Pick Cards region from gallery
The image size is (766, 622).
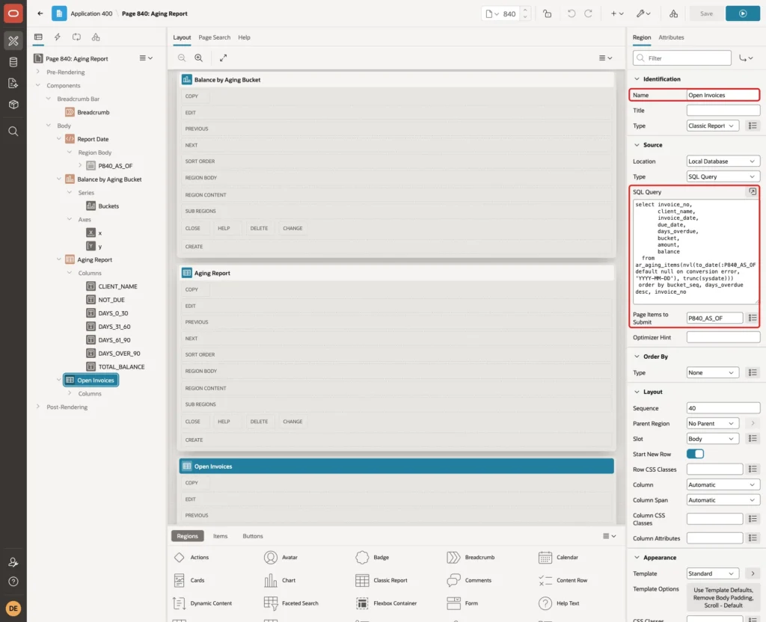tap(189, 580)
